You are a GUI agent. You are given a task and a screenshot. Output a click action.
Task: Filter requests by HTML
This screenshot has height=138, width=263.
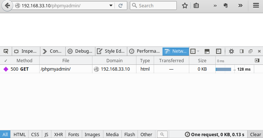click(19, 134)
